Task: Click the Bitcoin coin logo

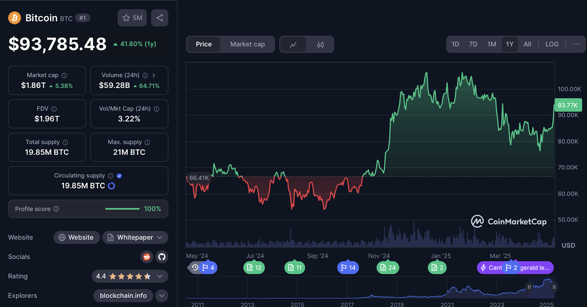Action: (x=14, y=18)
